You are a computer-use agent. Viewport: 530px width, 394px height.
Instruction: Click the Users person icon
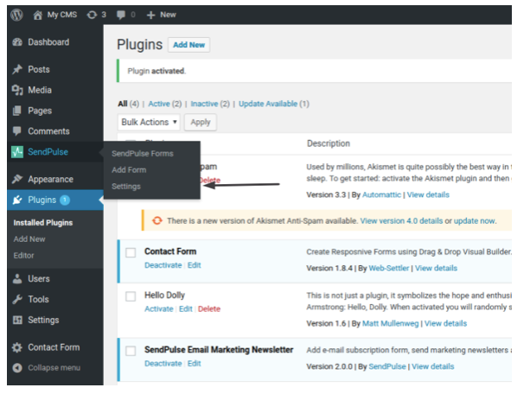(x=17, y=279)
